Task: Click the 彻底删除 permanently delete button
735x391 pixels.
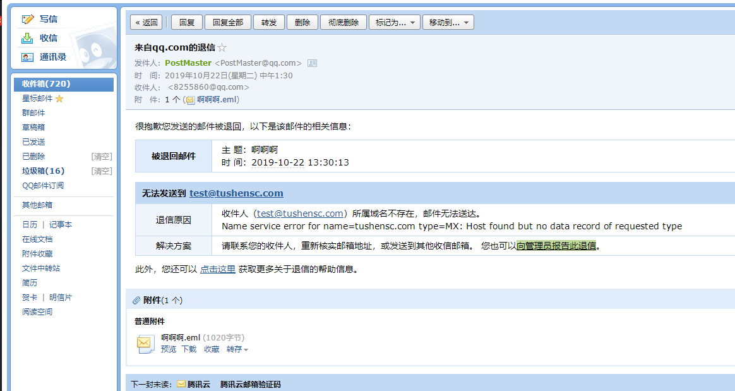Action: [344, 23]
